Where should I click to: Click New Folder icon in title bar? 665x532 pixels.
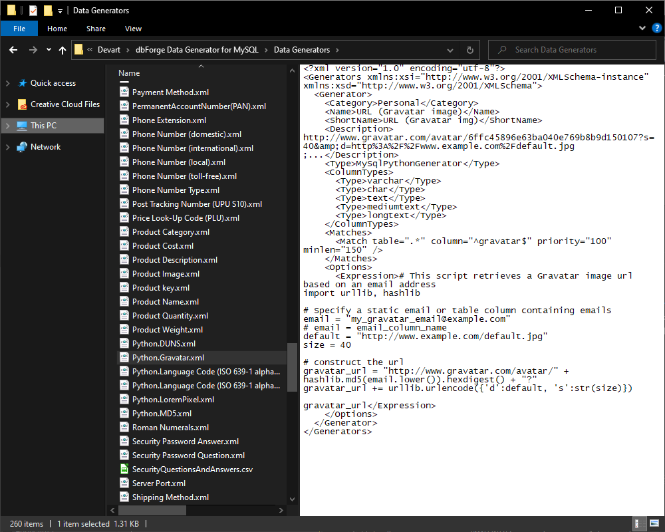tap(48, 11)
